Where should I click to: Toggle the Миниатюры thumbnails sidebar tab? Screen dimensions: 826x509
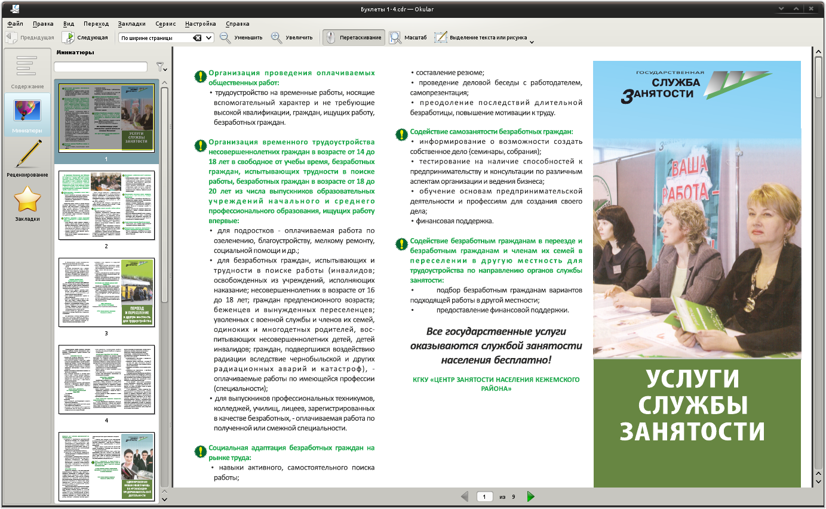27,115
